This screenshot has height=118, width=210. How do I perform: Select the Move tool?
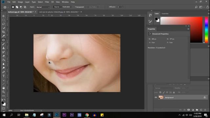[4, 16]
